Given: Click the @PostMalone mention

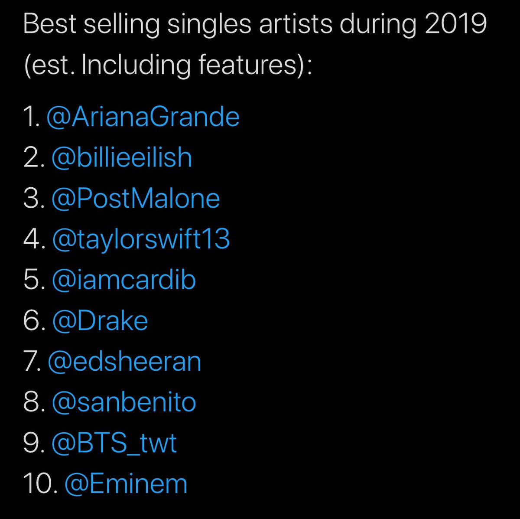Looking at the screenshot, I should tap(136, 199).
